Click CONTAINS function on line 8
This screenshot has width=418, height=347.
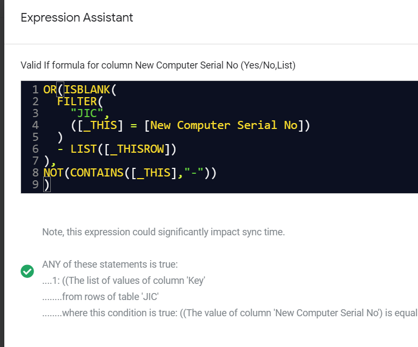coord(97,173)
